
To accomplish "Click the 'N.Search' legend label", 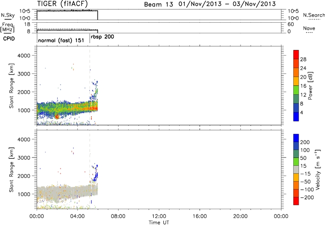I will [314, 15].
